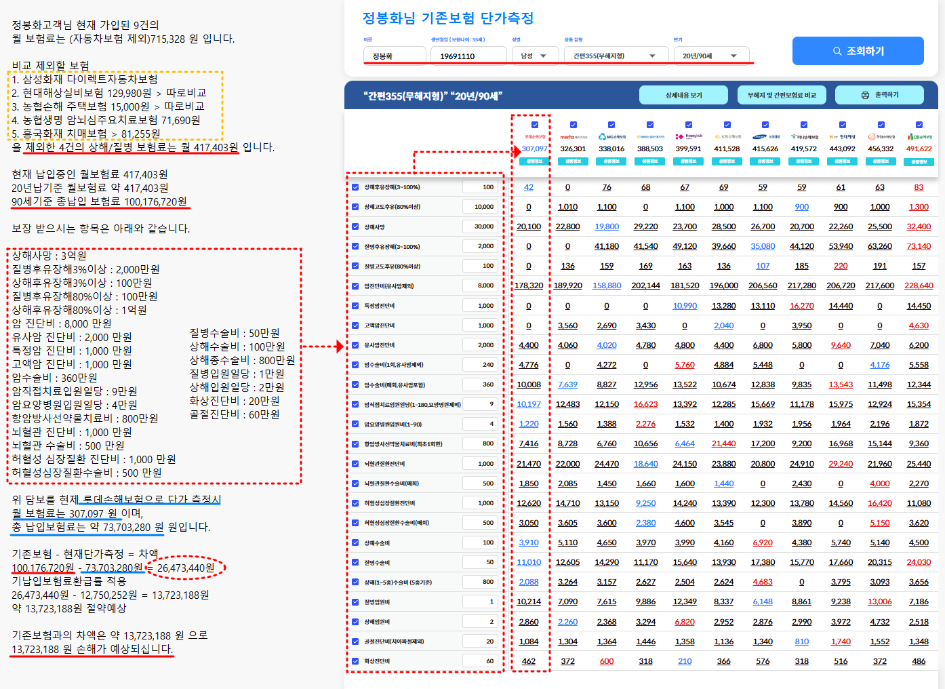945x689 pixels.
Task: Click the Meritz company logo
Action: [x=573, y=137]
